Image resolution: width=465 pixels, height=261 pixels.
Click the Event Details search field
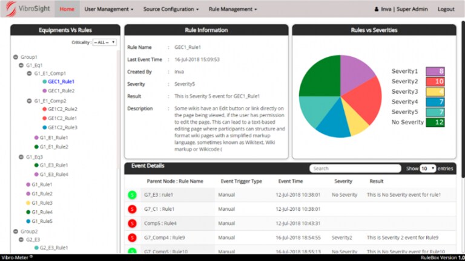click(x=355, y=169)
